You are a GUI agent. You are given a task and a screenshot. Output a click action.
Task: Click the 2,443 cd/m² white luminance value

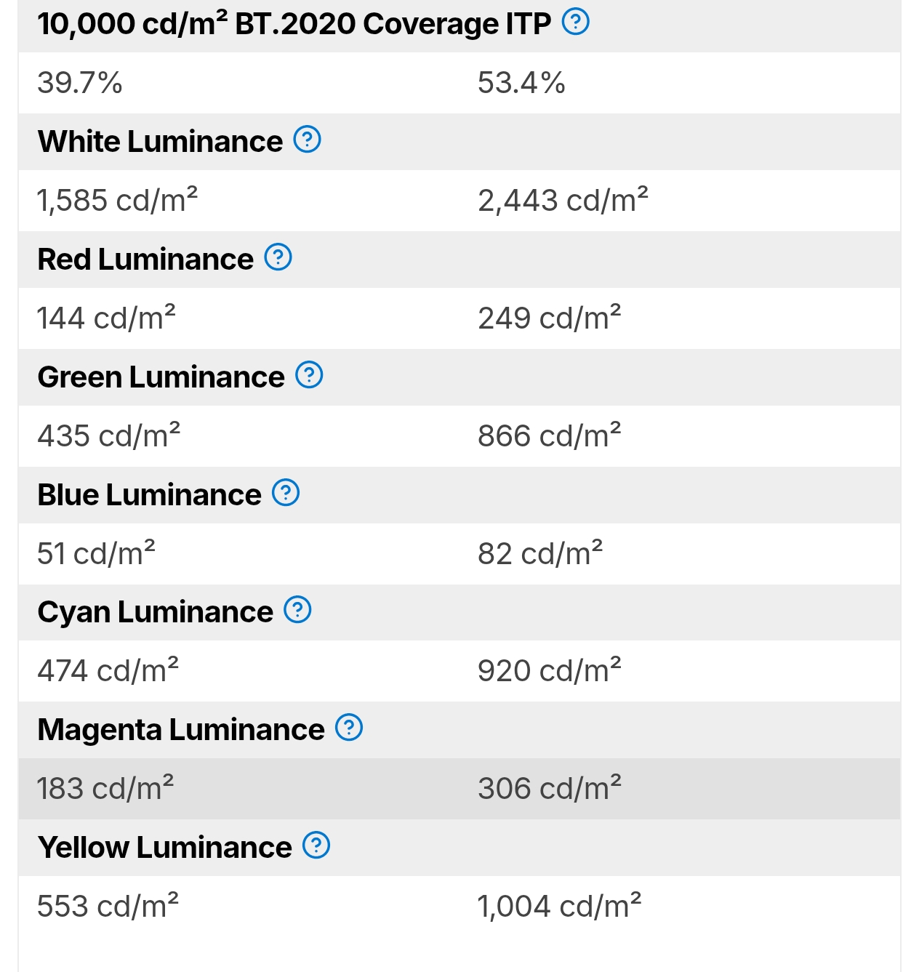click(563, 200)
